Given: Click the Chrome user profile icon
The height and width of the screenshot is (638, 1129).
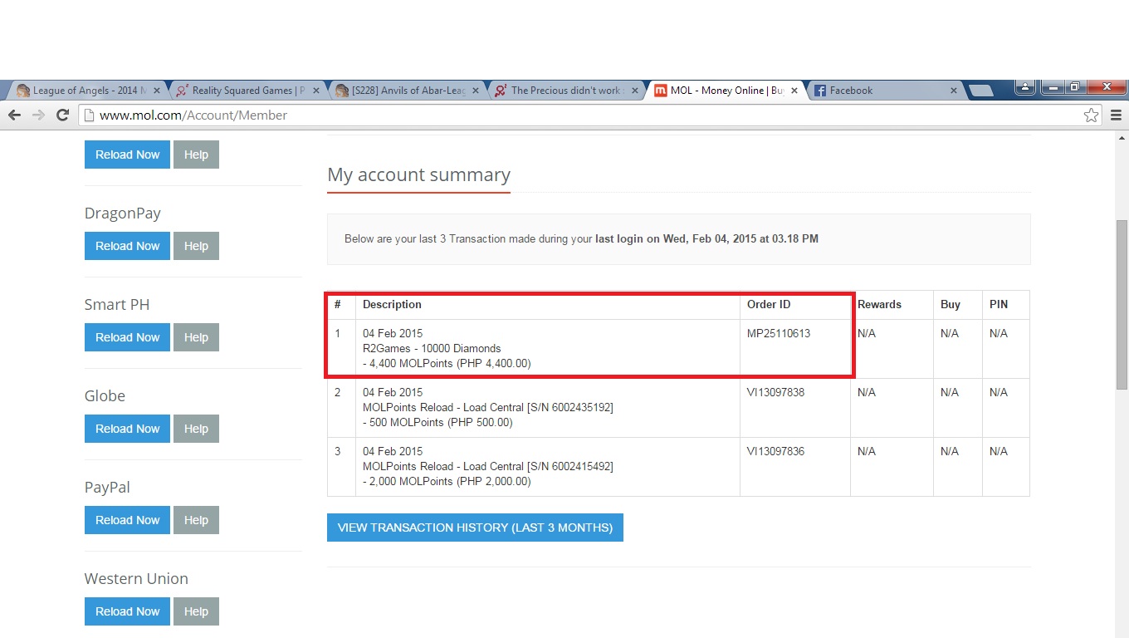Looking at the screenshot, I should tap(1026, 87).
